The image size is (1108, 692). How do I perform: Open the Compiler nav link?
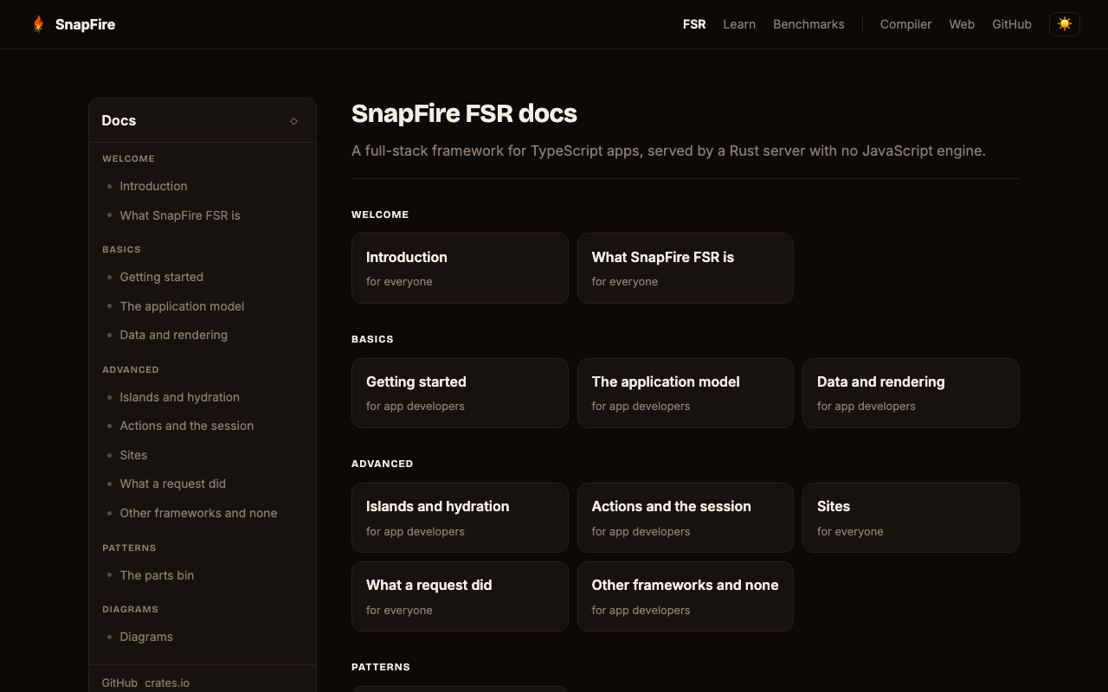tap(905, 24)
